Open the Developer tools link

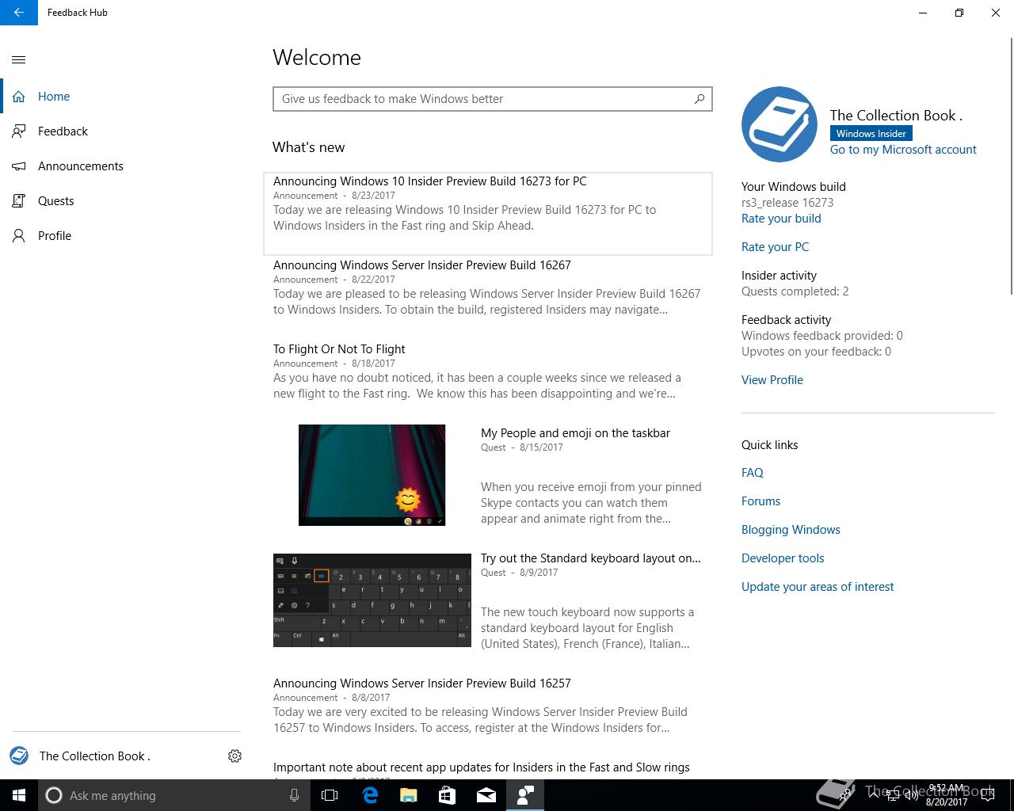[783, 558]
